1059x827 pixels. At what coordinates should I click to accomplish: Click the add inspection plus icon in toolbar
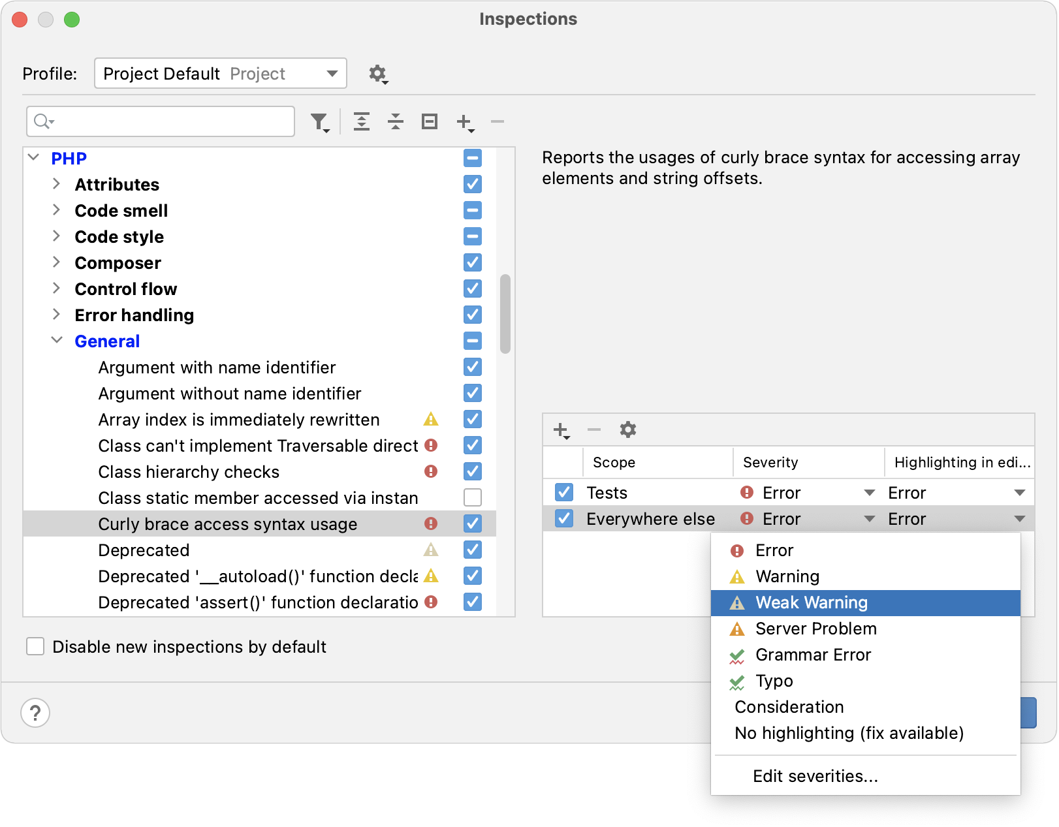coord(465,122)
